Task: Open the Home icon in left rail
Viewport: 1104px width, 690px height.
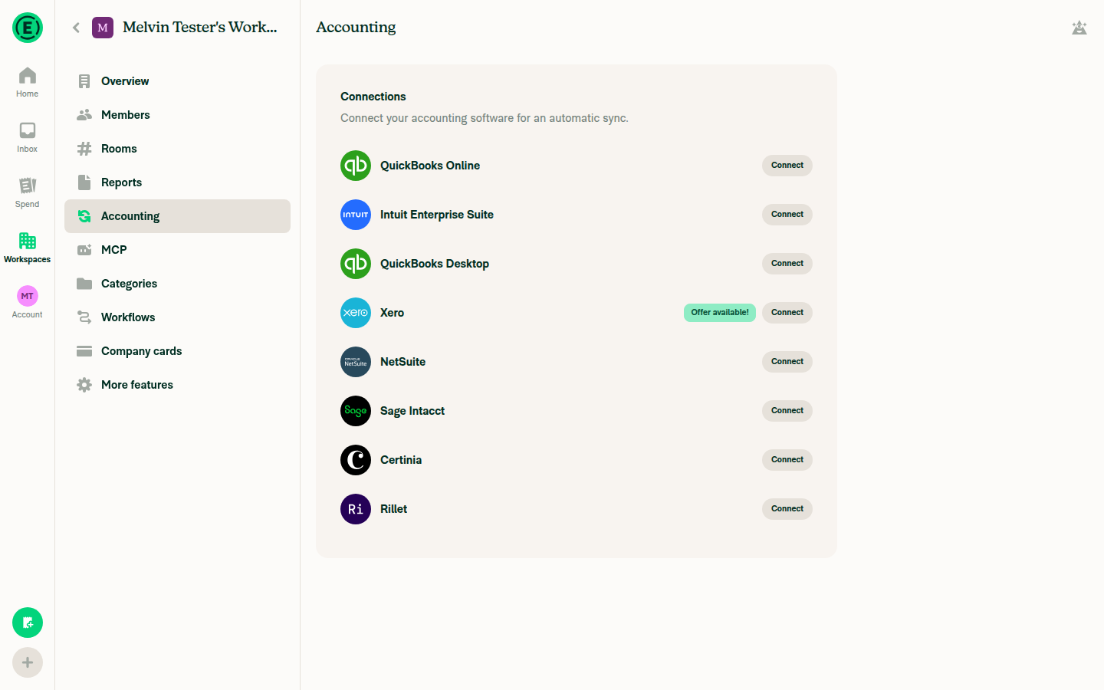Action: tap(28, 75)
